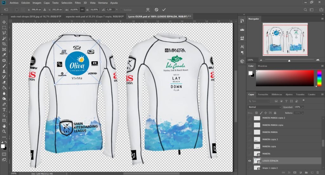
Task: Select the Polygonal Lasso tool
Action: pyautogui.click(x=4, y=33)
